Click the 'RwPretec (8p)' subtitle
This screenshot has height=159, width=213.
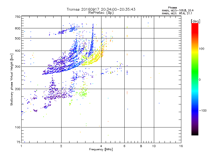coord(101,13)
